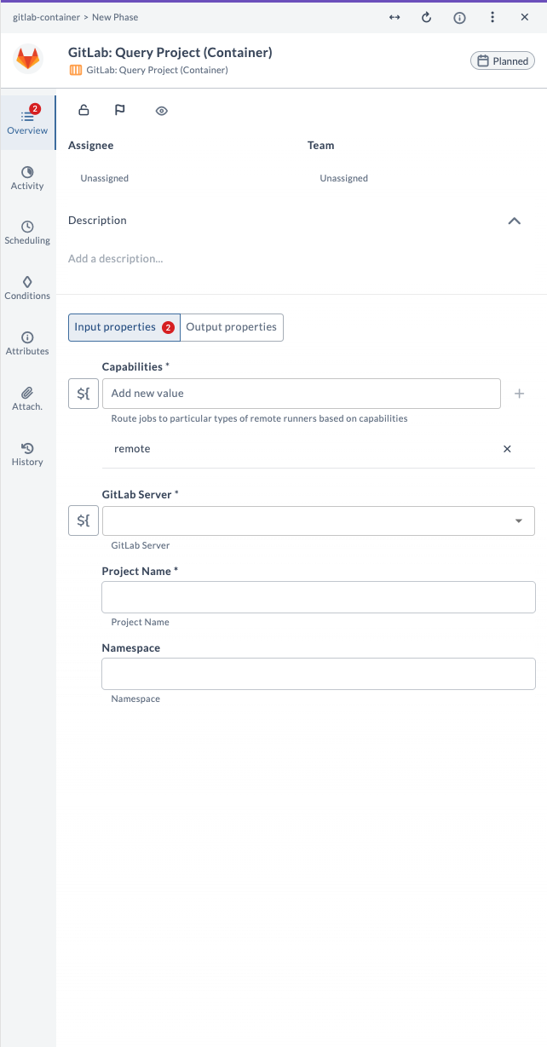
Task: Click variable ${ button beside GitLab Server
Action: click(x=83, y=521)
